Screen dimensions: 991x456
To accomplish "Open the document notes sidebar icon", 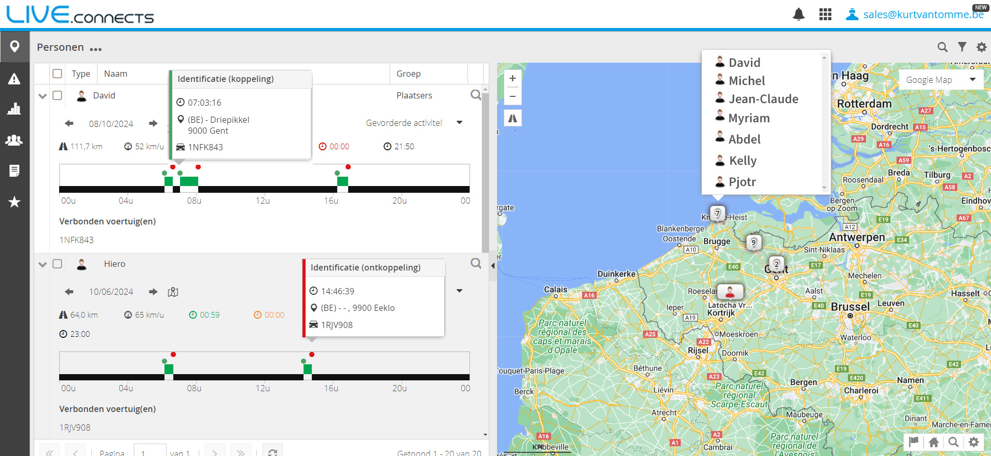I will (15, 170).
